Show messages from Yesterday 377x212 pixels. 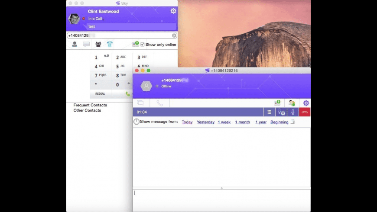205,122
